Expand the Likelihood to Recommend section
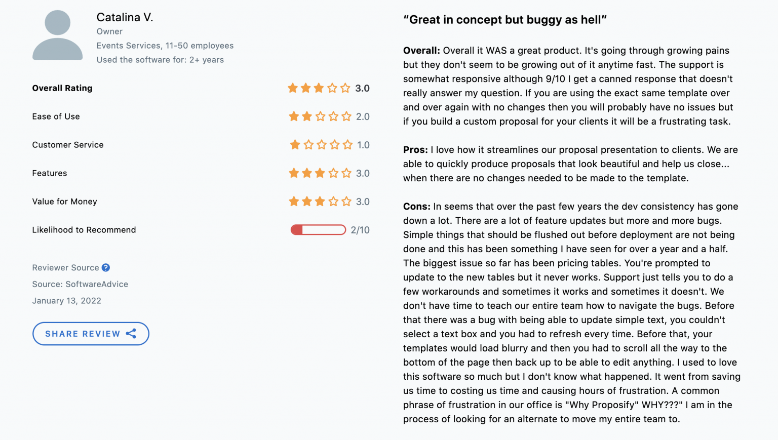Screen dimensions: 778x440 [84, 230]
